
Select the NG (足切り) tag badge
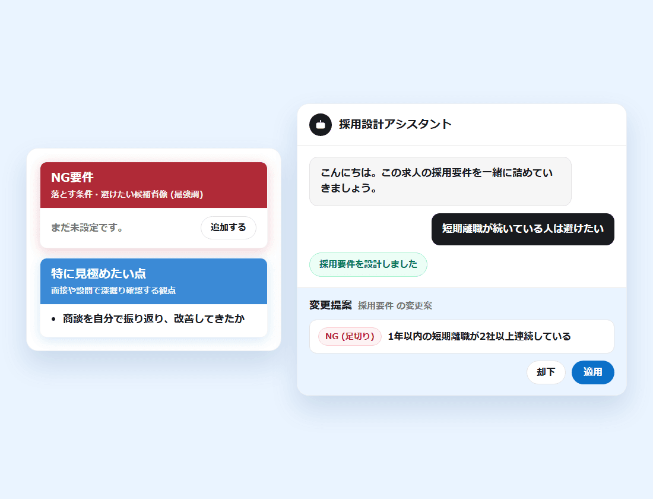[x=350, y=336]
